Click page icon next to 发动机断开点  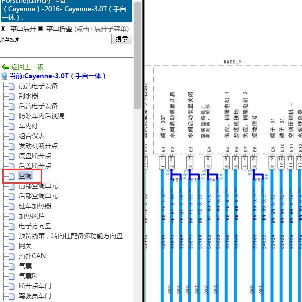[x=12, y=146]
